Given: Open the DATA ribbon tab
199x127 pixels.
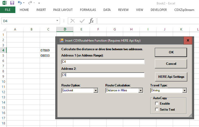Looking at the screenshot, I should [x=107, y=10].
